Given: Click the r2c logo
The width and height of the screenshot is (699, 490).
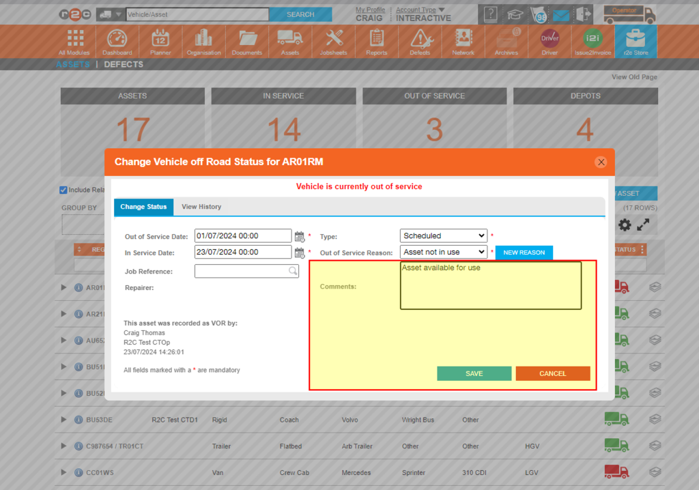Looking at the screenshot, I should point(74,14).
